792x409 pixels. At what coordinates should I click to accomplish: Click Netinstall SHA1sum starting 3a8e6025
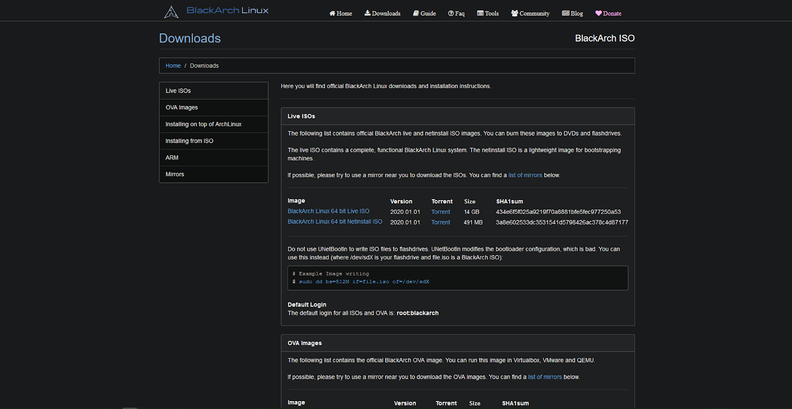coord(562,222)
